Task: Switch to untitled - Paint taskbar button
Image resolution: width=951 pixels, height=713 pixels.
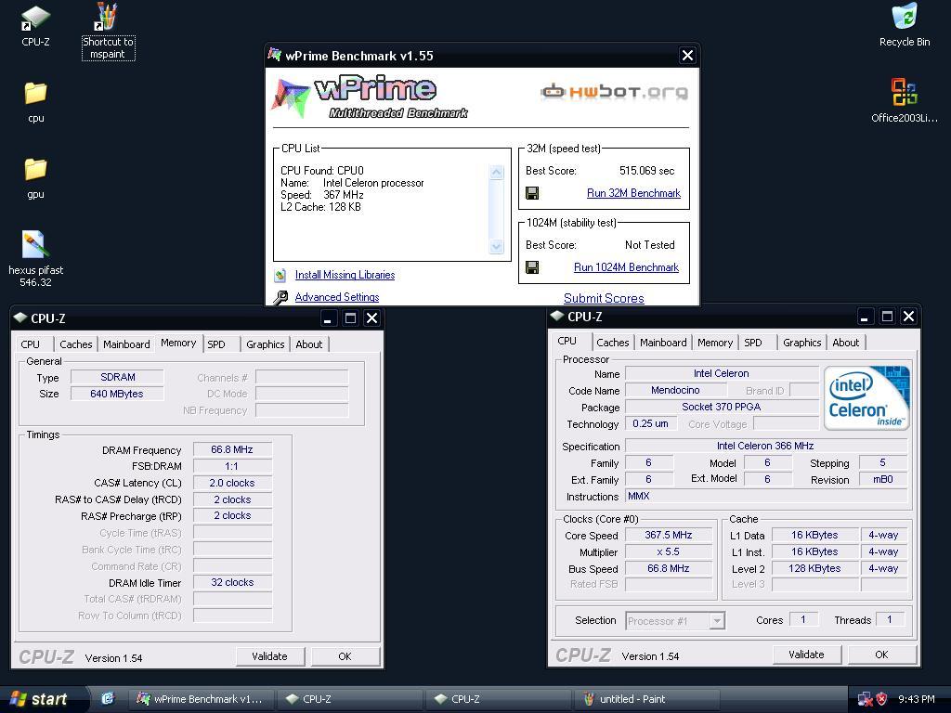Action: pos(647,699)
